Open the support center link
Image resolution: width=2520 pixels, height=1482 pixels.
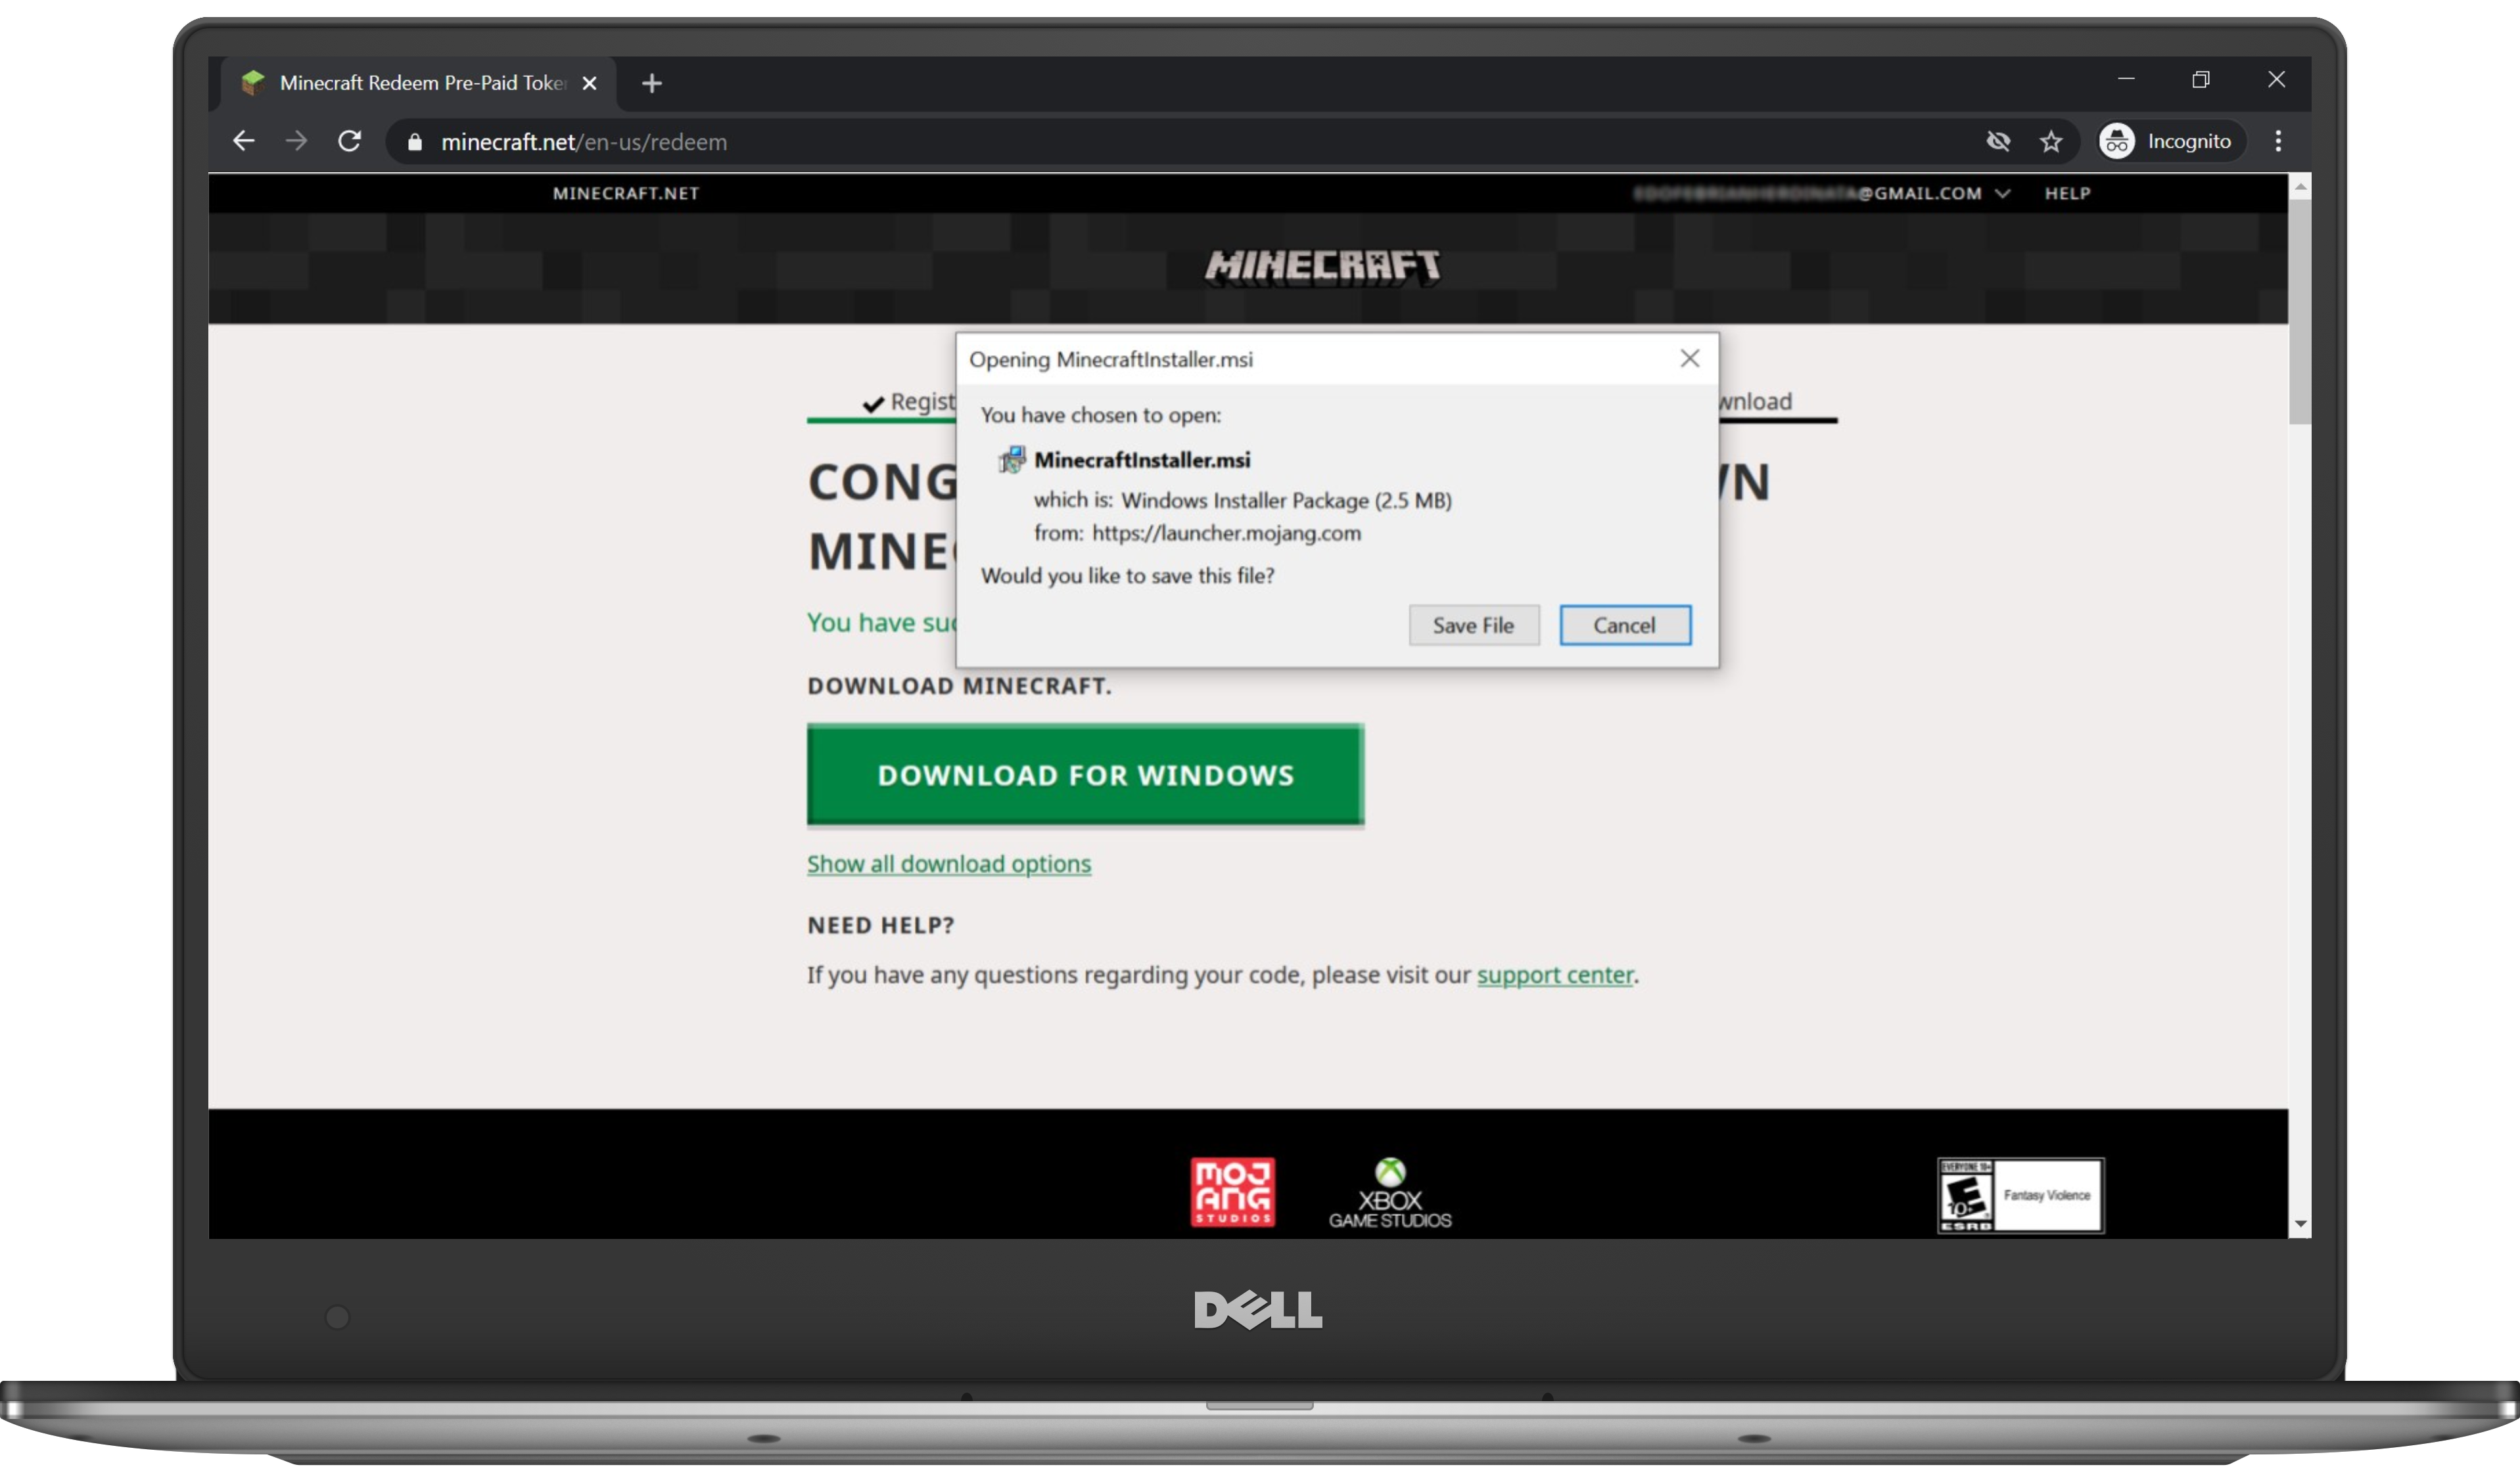1555,976
